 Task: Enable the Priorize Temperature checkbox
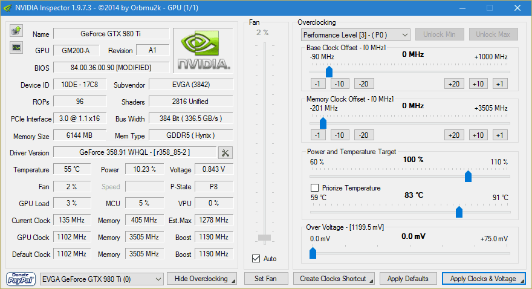pos(314,187)
